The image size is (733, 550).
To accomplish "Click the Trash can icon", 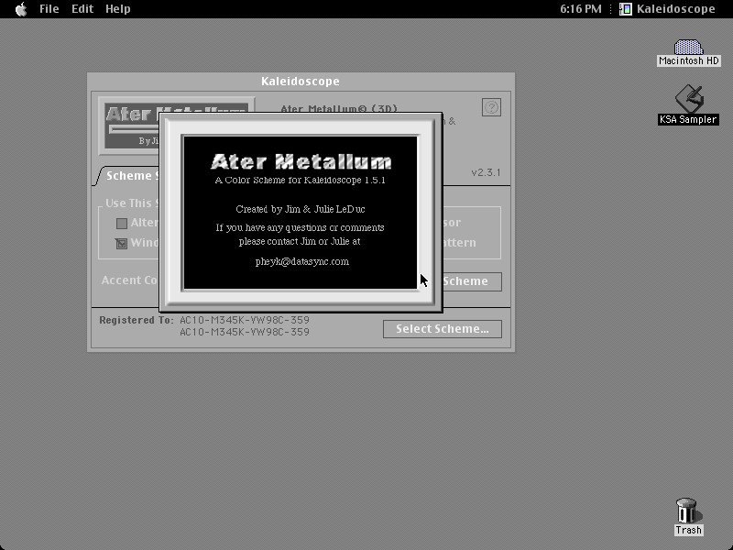I will [687, 511].
